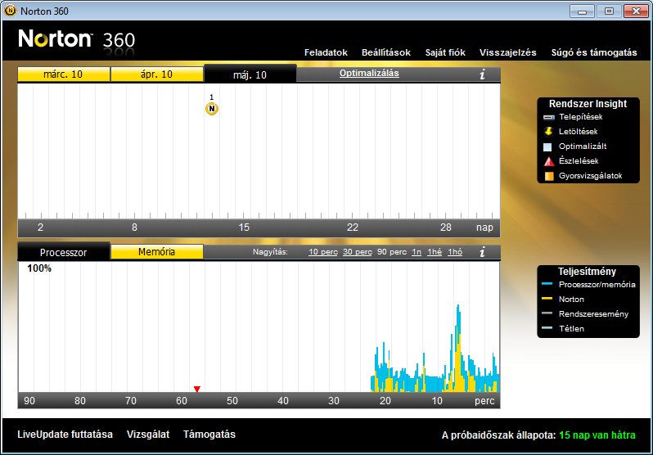Click the Rendszeresemény legend label
Screen dimensions: 653x455
point(593,313)
